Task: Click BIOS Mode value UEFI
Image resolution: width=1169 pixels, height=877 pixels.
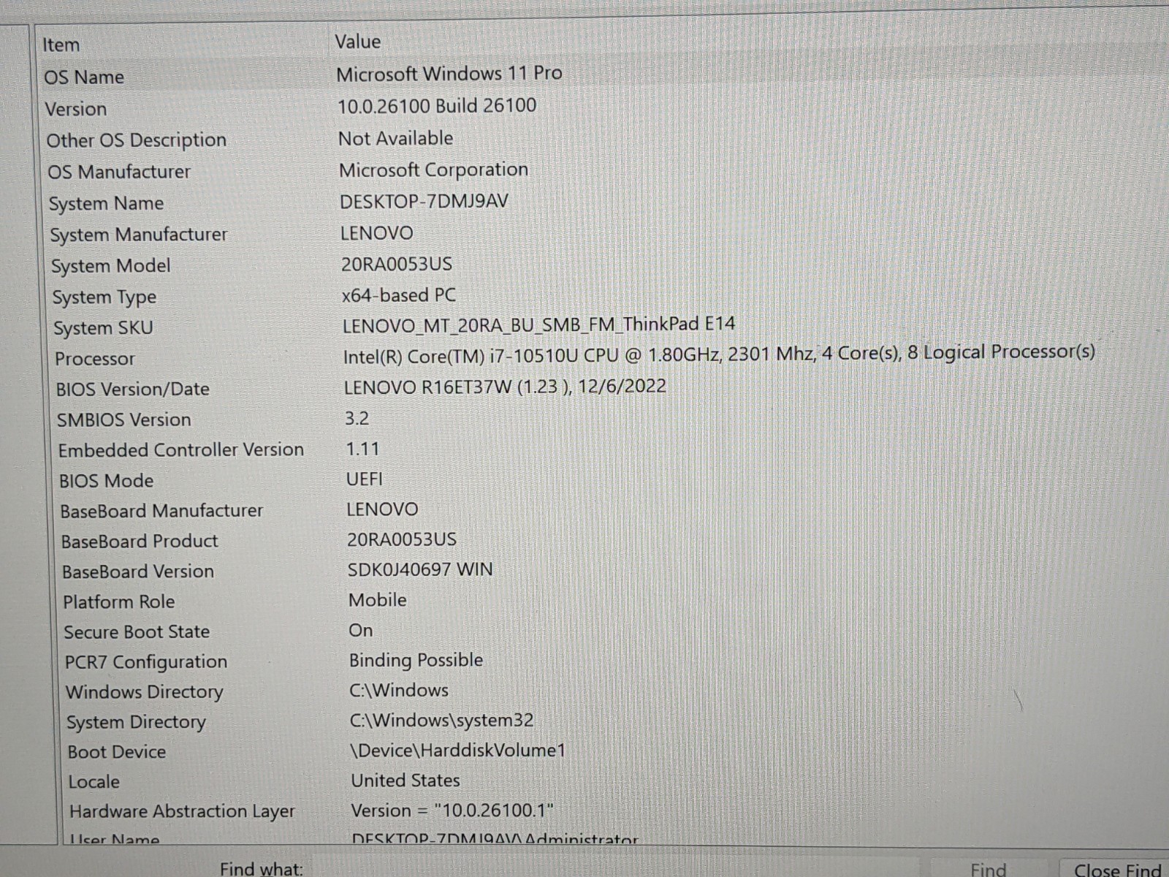Action: pyautogui.click(x=364, y=479)
